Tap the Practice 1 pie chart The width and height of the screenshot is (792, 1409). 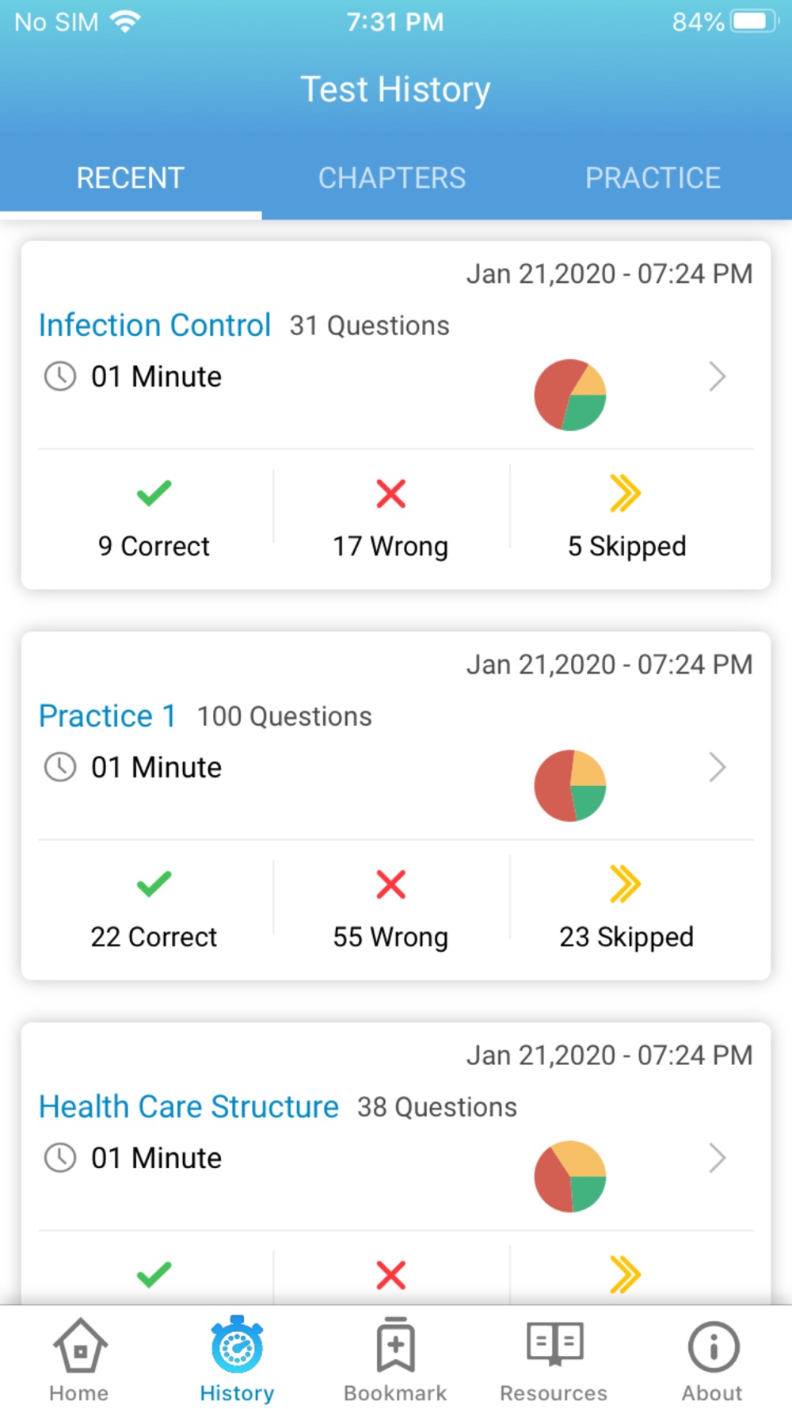(570, 785)
